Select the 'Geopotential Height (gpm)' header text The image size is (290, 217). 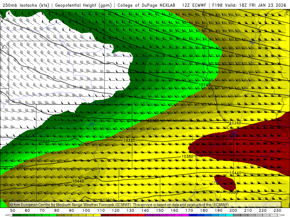[x=83, y=5]
